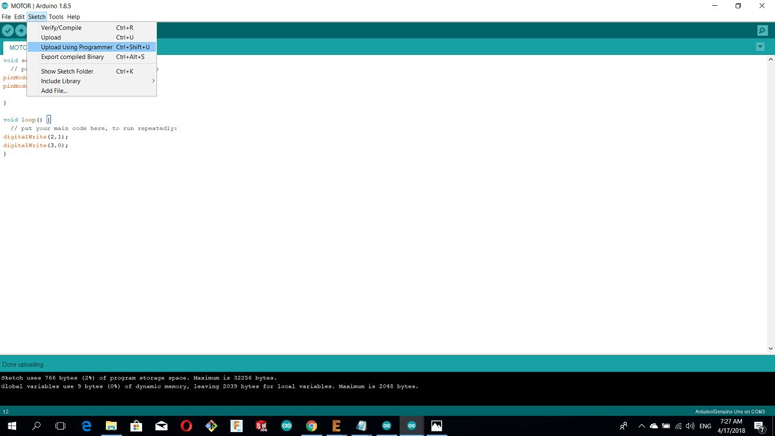The height and width of the screenshot is (436, 775).
Task: Choose Upload in the Sketch menu
Action: pyautogui.click(x=92, y=37)
